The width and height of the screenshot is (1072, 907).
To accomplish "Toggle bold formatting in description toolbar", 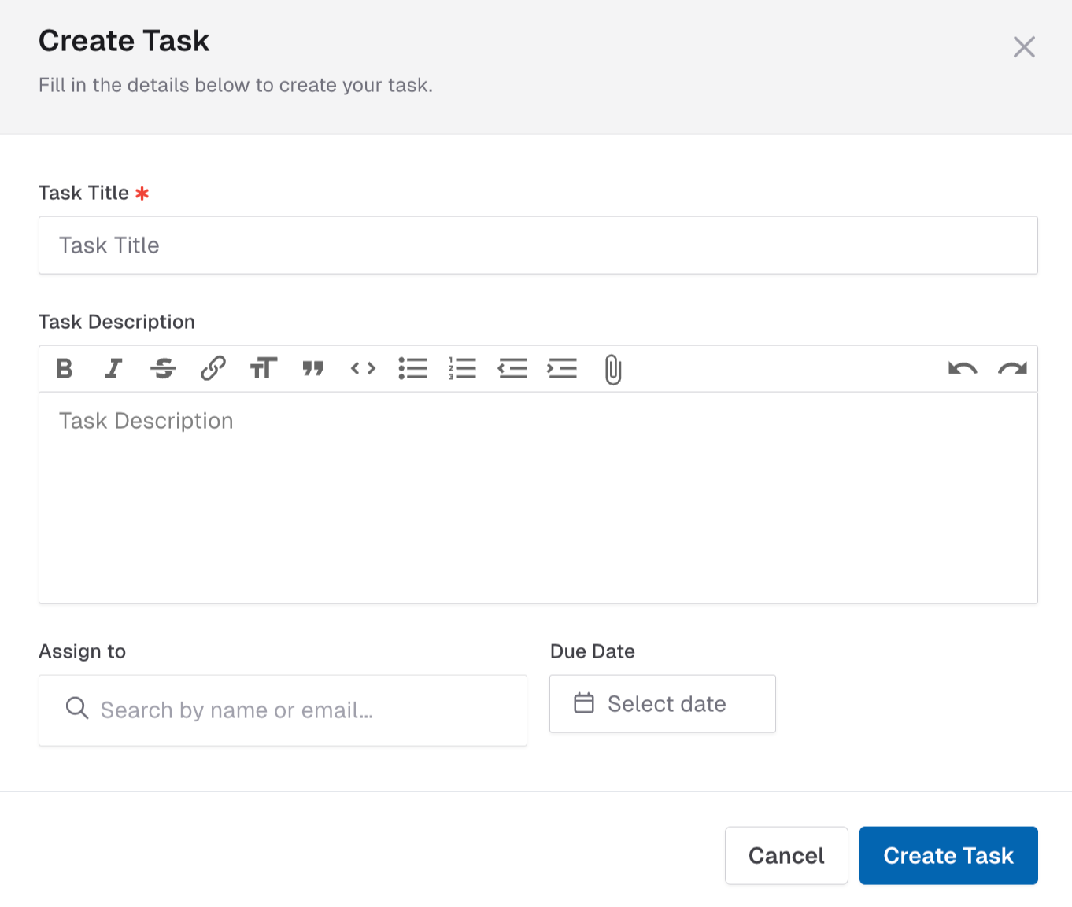I will pos(65,368).
